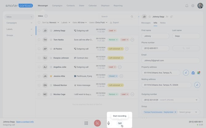
Task: Hang up with the red call button
Action: (97, 123)
